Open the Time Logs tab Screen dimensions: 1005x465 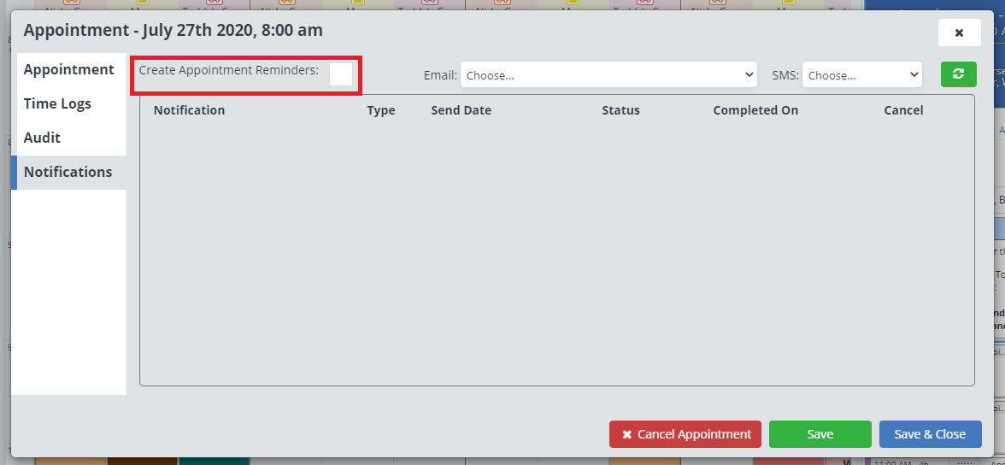pyautogui.click(x=57, y=103)
